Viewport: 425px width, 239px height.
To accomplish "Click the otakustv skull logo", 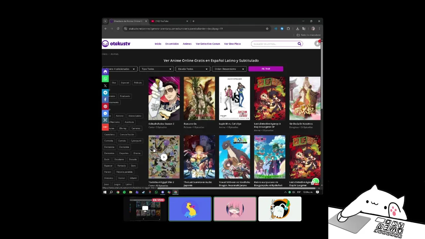I will (x=105, y=44).
